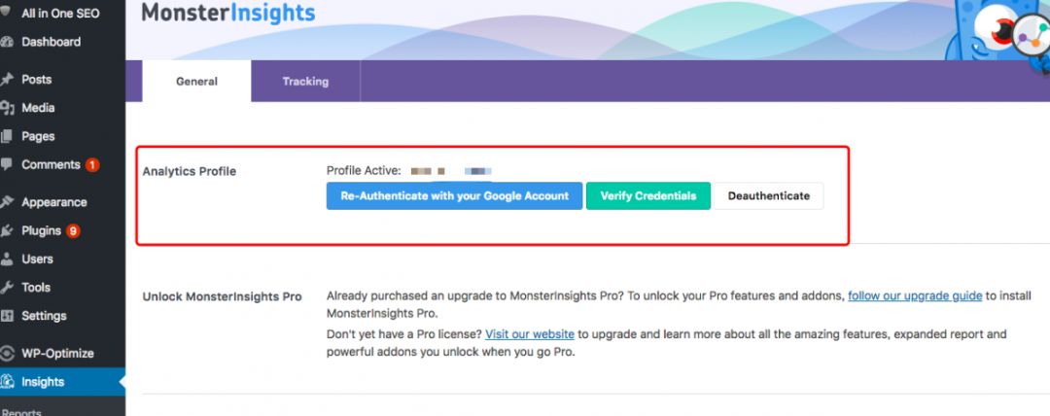Open the follow our upgrade guide link
The width and height of the screenshot is (1050, 416).
point(915,296)
